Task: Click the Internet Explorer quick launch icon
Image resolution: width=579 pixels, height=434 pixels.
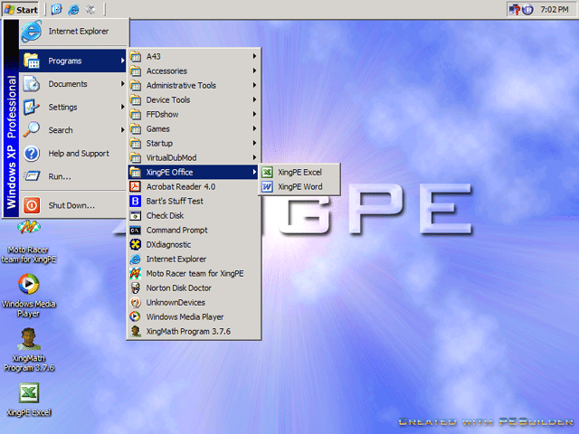Action: coord(73,9)
